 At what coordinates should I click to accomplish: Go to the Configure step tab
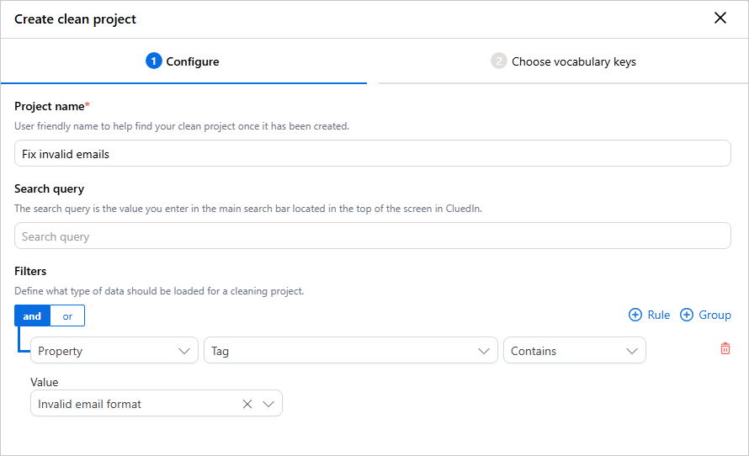coord(183,61)
